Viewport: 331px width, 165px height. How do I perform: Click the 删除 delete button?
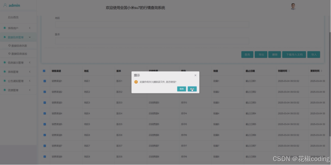coord(275,55)
